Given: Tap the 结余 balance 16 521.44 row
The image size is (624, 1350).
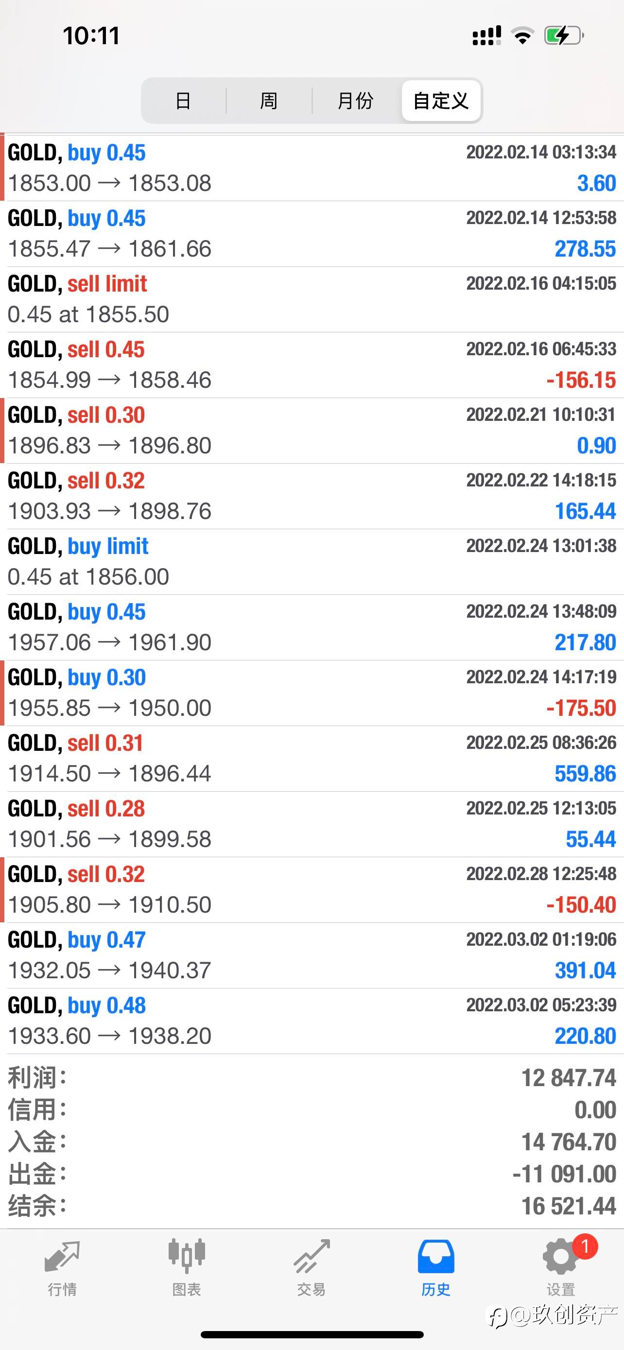Looking at the screenshot, I should coord(312,1206).
